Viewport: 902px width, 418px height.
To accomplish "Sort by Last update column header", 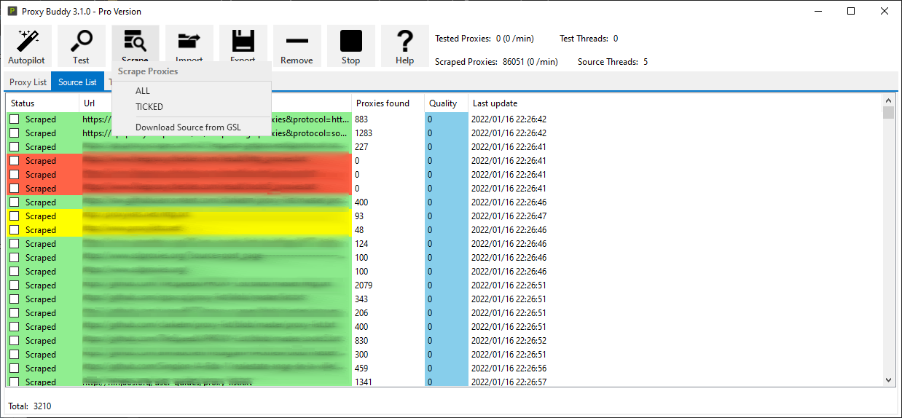I will pyautogui.click(x=495, y=103).
